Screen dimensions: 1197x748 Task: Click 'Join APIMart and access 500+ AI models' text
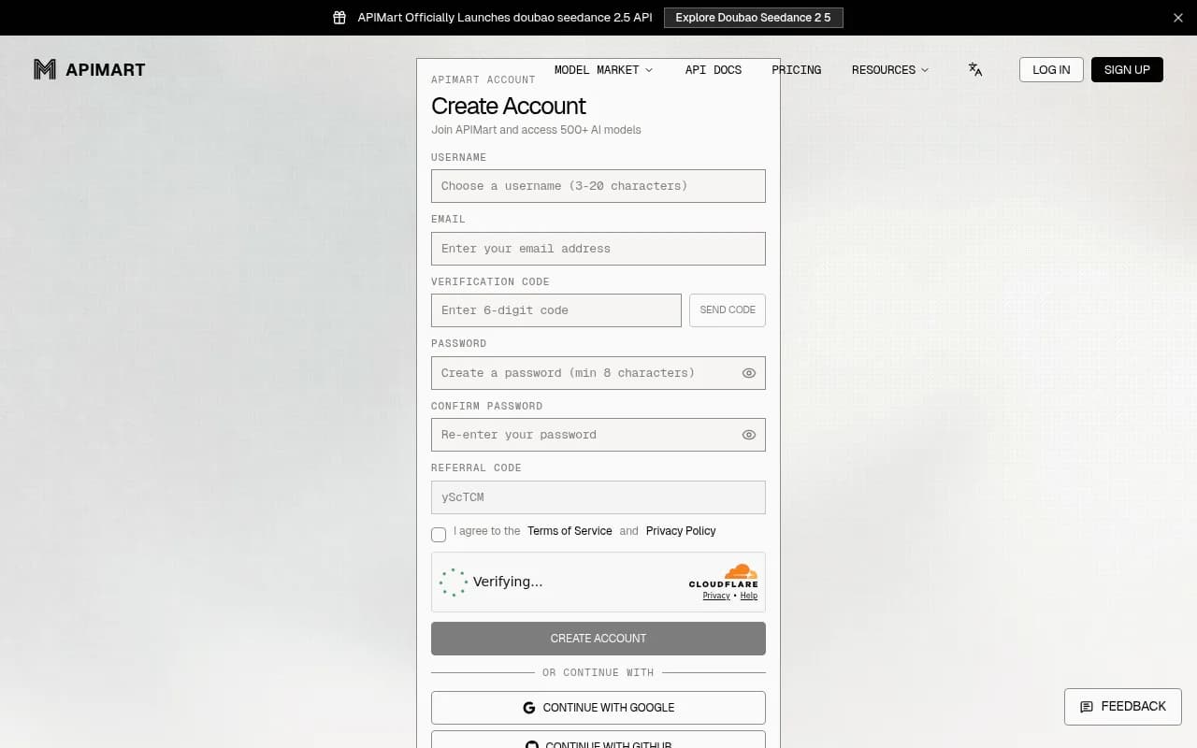point(536,130)
